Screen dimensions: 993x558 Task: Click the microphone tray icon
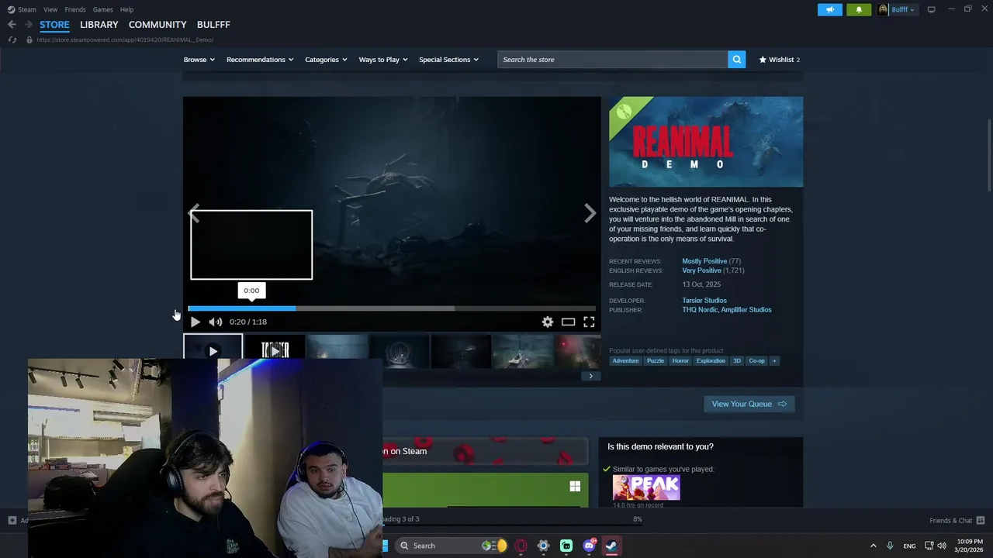(x=890, y=546)
